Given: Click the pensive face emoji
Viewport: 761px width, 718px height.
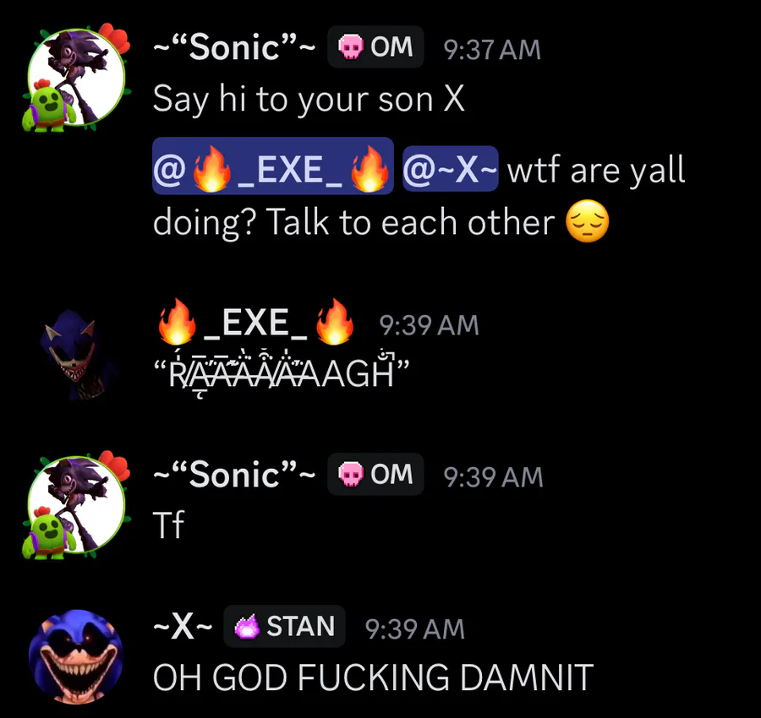Looking at the screenshot, I should (x=588, y=221).
